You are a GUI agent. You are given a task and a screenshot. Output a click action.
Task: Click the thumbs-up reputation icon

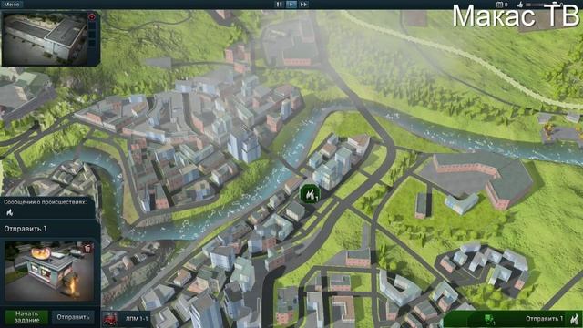click(520, 5)
